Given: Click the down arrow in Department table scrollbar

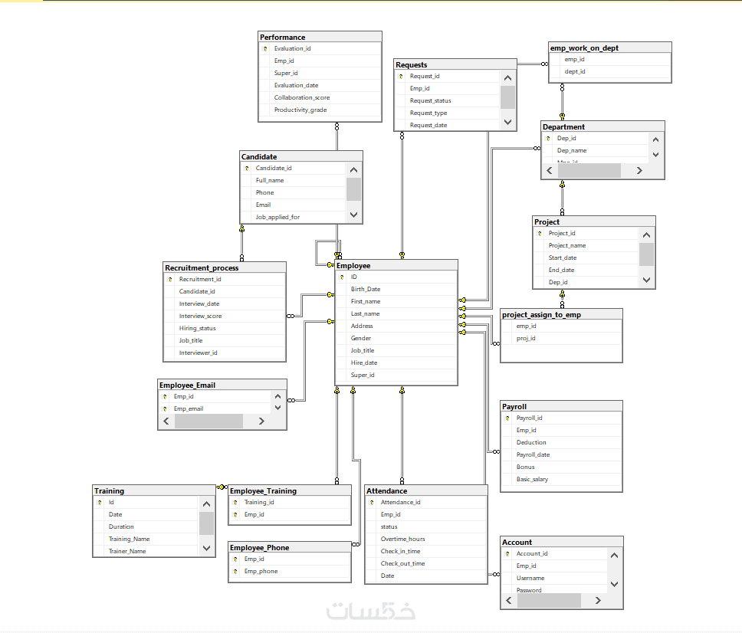Looking at the screenshot, I should (655, 154).
